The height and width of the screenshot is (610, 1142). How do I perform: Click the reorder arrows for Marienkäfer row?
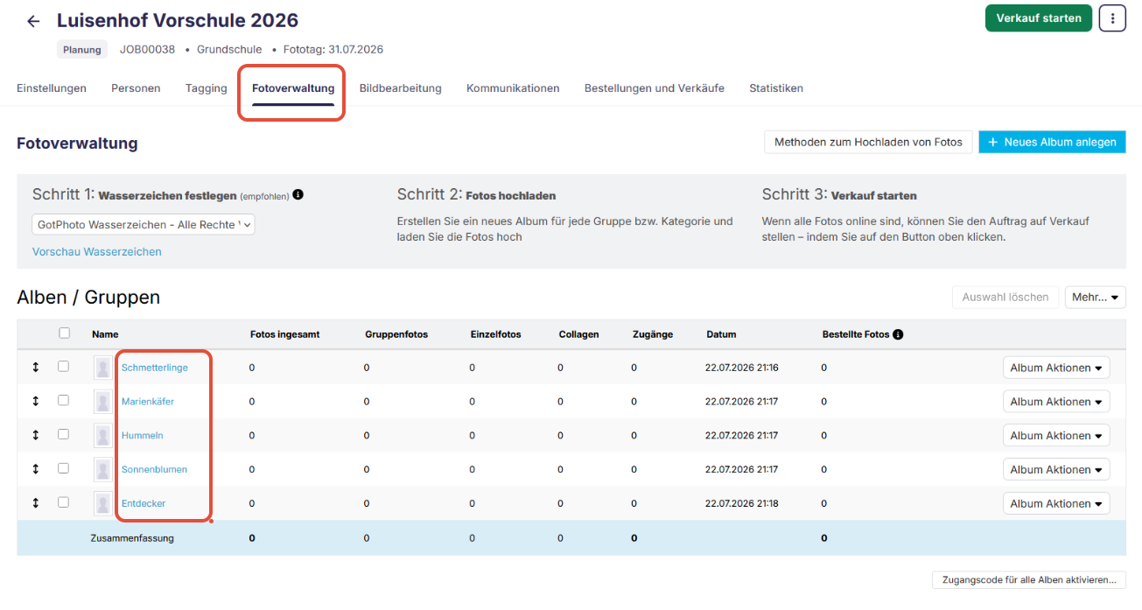[x=36, y=401]
